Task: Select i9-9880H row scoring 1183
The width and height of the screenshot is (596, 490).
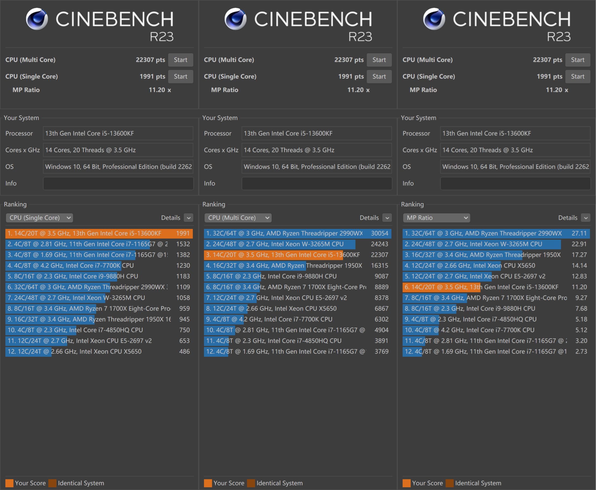Action: [99, 276]
